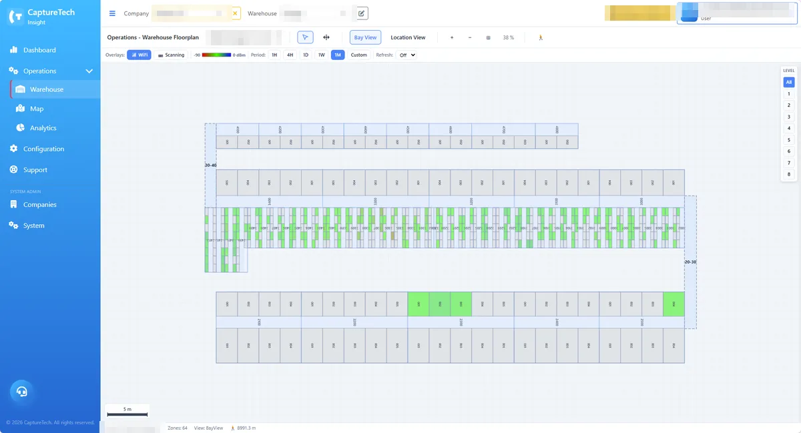Viewport: 801px width, 433px height.
Task: Filter to level 4
Action: coord(789,128)
